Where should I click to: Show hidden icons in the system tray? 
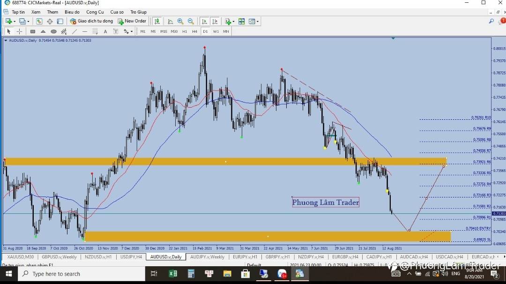click(409, 274)
